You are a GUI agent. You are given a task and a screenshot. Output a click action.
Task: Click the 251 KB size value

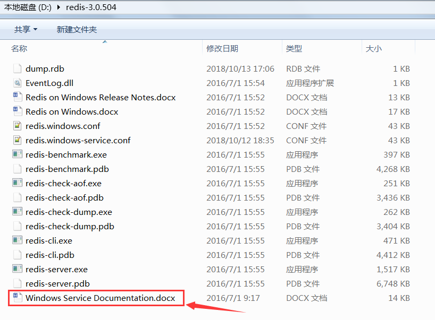point(397,184)
